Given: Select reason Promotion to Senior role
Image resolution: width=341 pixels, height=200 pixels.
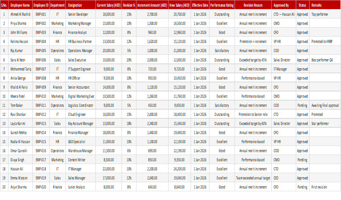Looking at the screenshot, I should point(253,115).
